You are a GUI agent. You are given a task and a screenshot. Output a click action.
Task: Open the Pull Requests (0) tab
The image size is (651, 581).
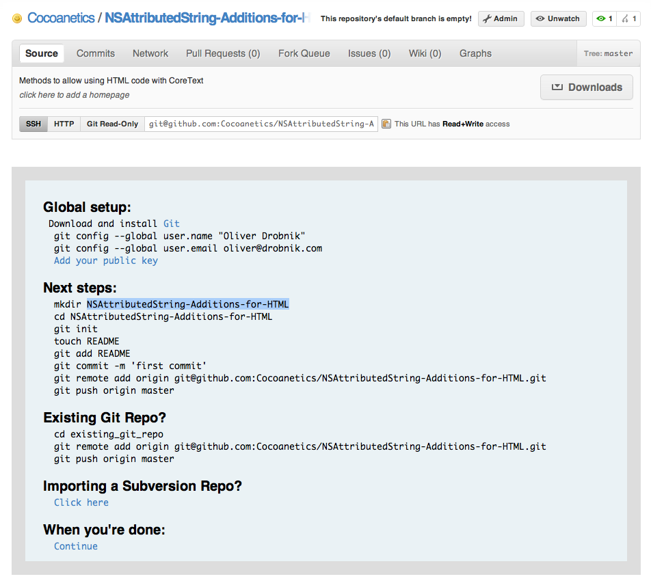[223, 53]
